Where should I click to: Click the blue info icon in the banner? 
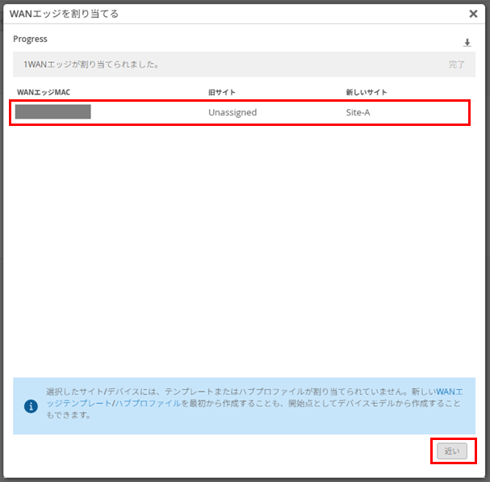coord(31,406)
